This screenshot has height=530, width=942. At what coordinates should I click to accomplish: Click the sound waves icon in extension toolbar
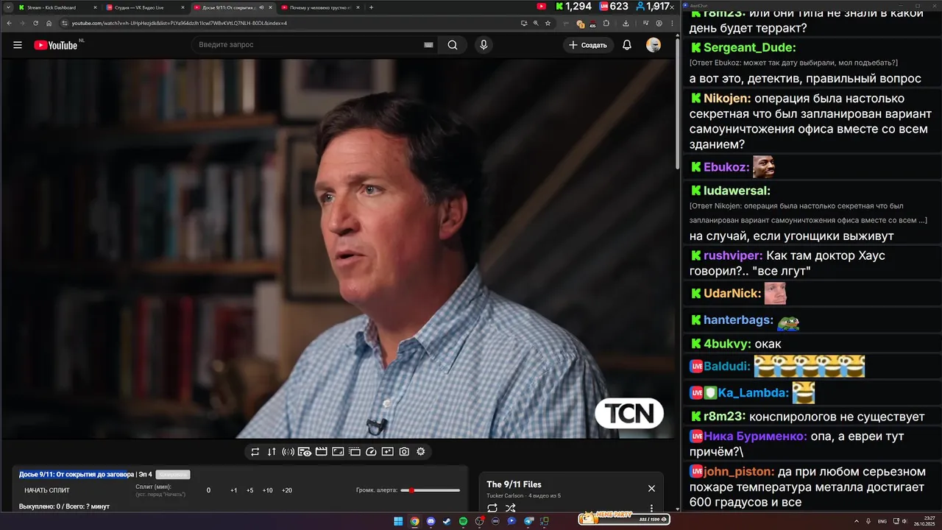click(x=288, y=452)
